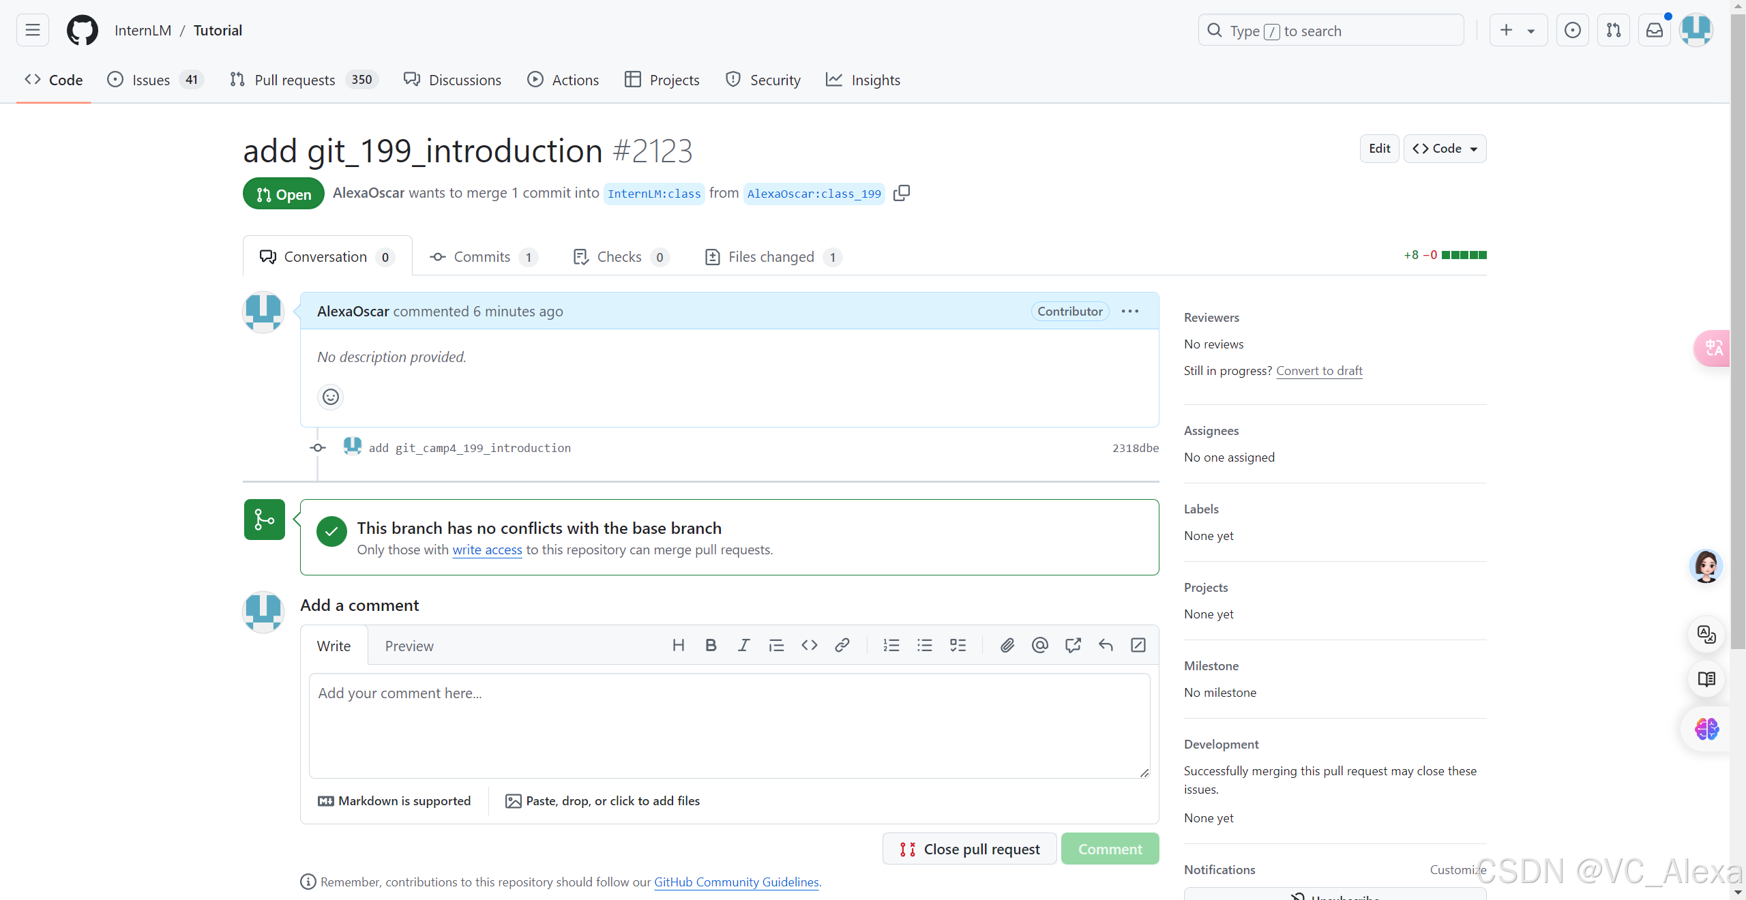Switch to the Commits tab
Viewport: 1746px width, 900px height.
484,256
